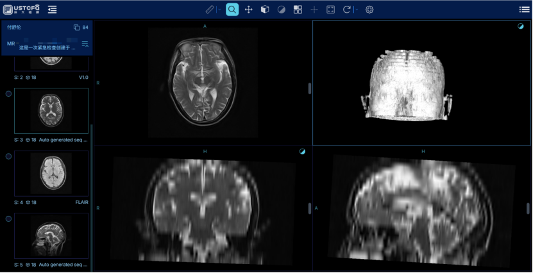Click the 3D cube rendering icon
The width and height of the screenshot is (533, 273).
pos(265,10)
